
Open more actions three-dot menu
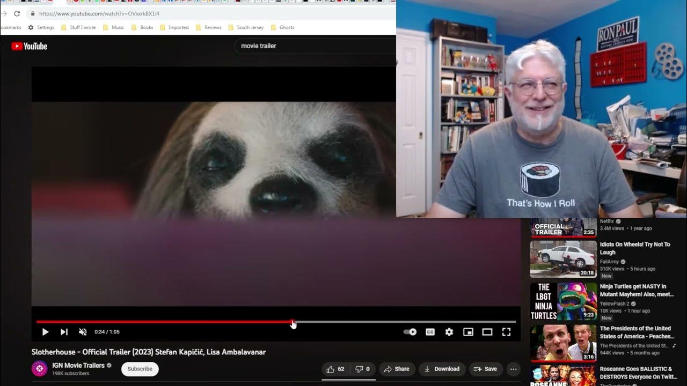point(514,369)
